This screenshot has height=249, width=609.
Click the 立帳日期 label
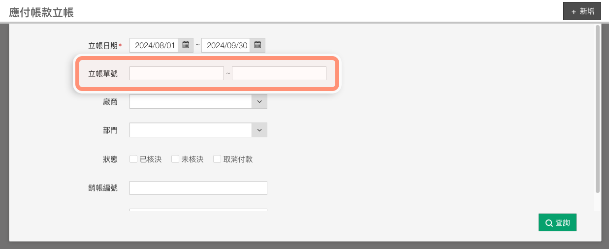tap(103, 46)
